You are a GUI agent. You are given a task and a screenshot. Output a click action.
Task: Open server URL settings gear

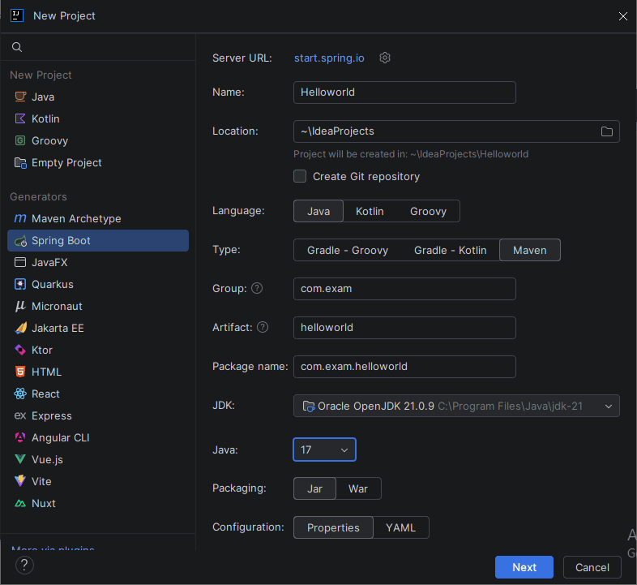pyautogui.click(x=385, y=58)
